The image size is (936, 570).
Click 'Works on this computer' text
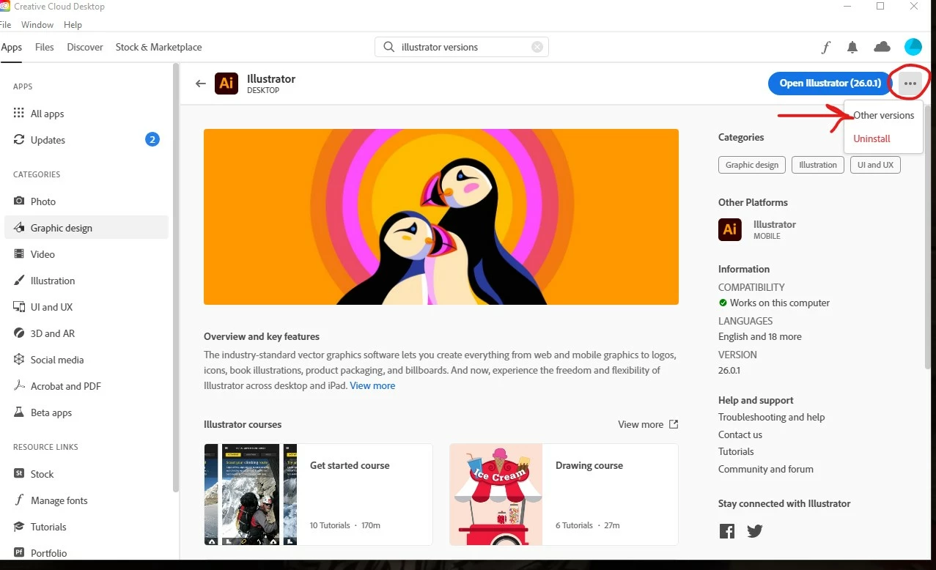point(780,303)
